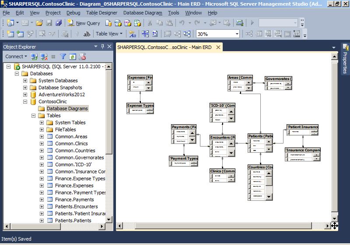Click the New Query button

84,23
